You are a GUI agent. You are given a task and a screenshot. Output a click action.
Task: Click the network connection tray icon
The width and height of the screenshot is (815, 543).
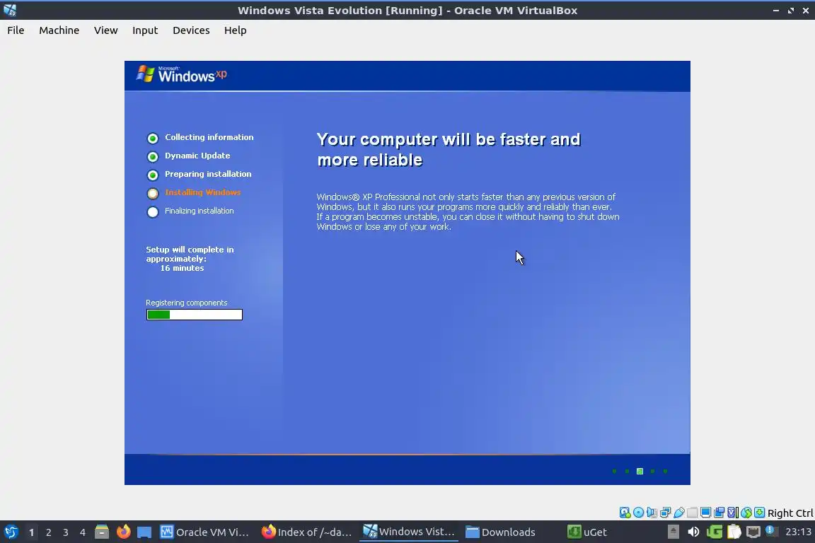(x=753, y=532)
